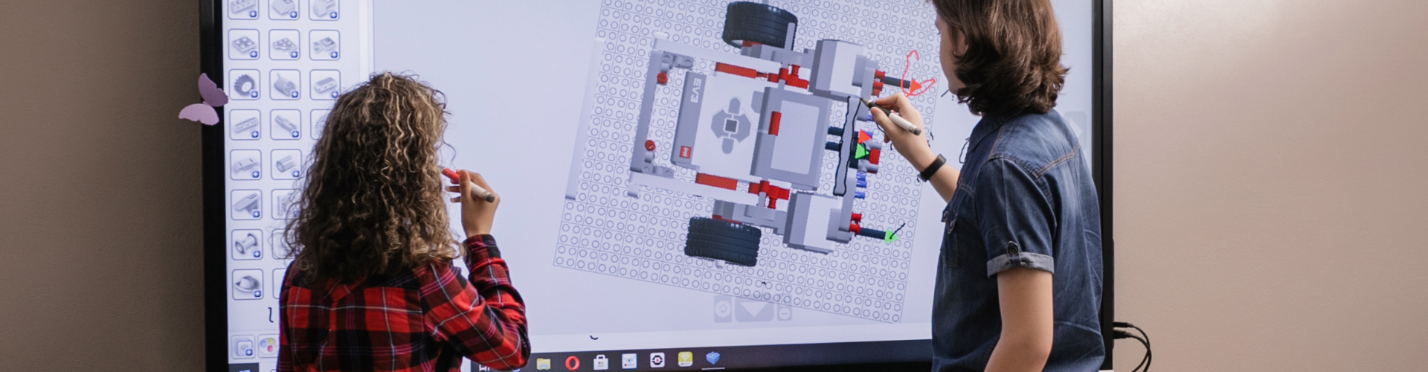Screen dimensions: 1428x372
Task: Open File Explorer from the taskbar
Action: (544, 364)
